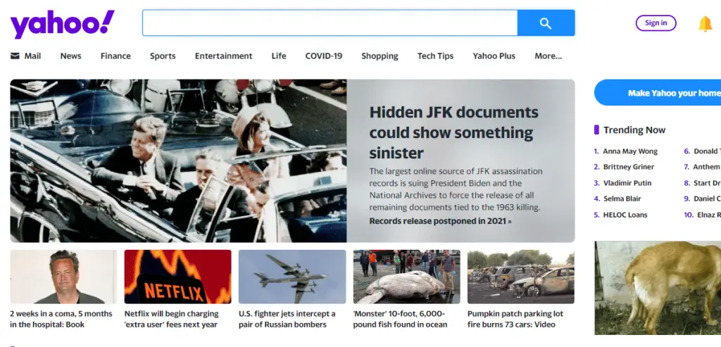Image resolution: width=721 pixels, height=347 pixels.
Task: Open Tech Tips
Action: coord(435,56)
